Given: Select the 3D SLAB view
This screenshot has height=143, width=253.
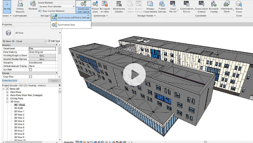Looking at the screenshot, I should [x=18, y=108].
